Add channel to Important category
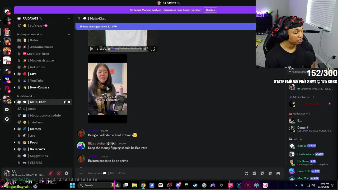Viewport: 338px width, 190px height. pos(69,34)
